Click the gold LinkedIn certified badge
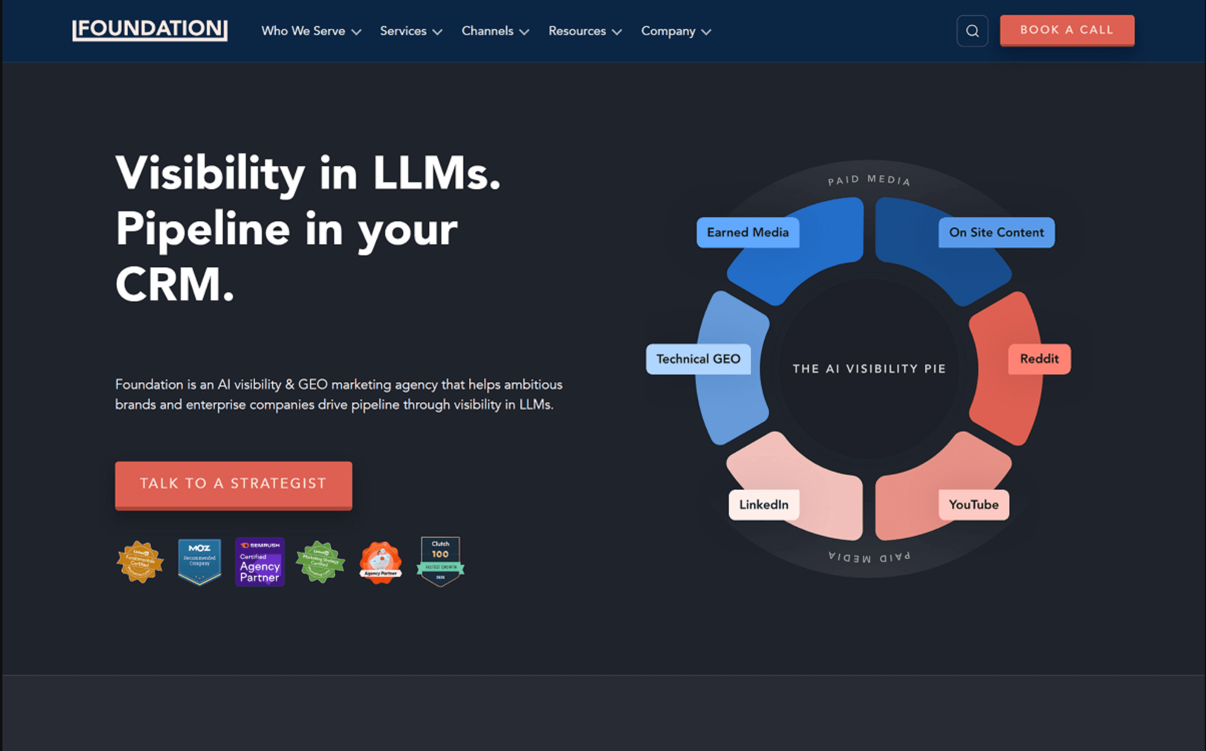 (140, 562)
